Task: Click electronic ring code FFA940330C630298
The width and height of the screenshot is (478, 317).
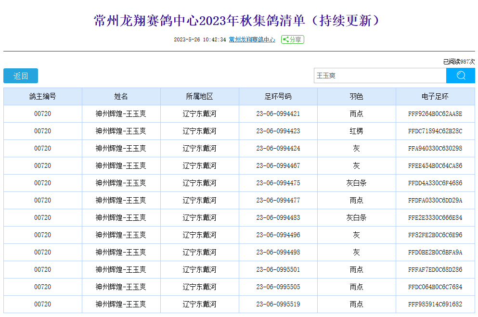Action: point(435,149)
